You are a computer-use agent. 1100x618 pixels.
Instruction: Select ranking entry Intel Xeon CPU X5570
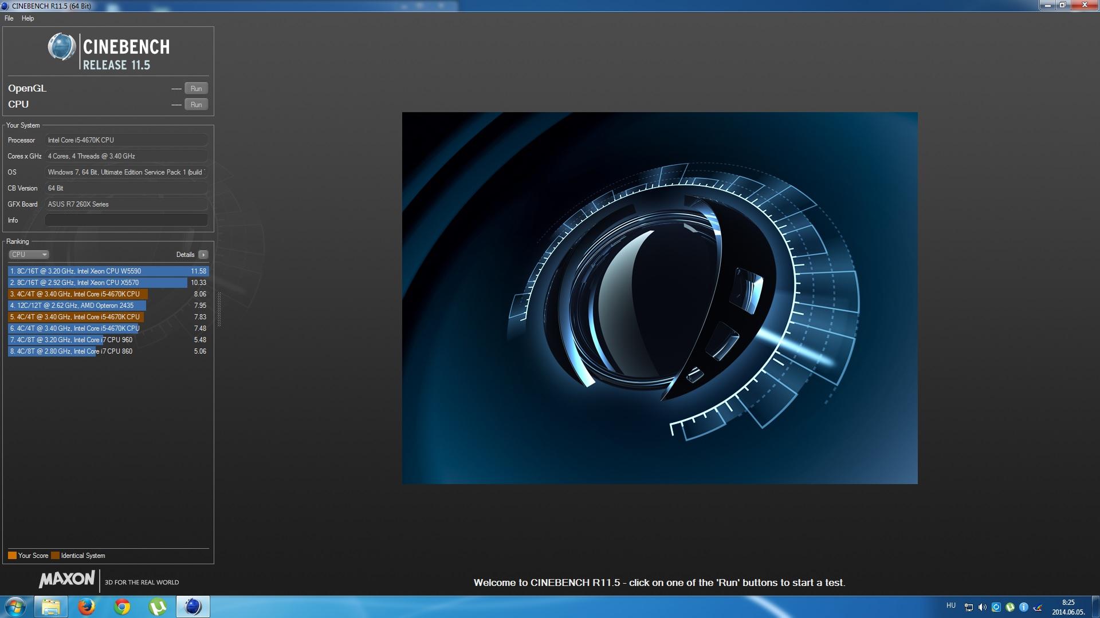108,283
